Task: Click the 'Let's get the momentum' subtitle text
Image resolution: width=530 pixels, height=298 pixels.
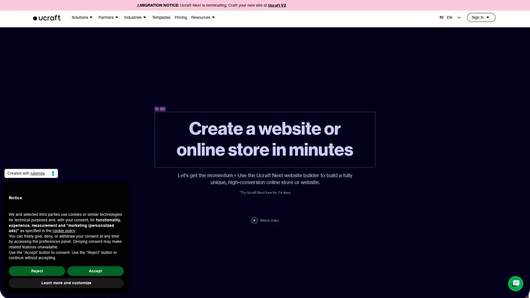Action: pyautogui.click(x=265, y=179)
